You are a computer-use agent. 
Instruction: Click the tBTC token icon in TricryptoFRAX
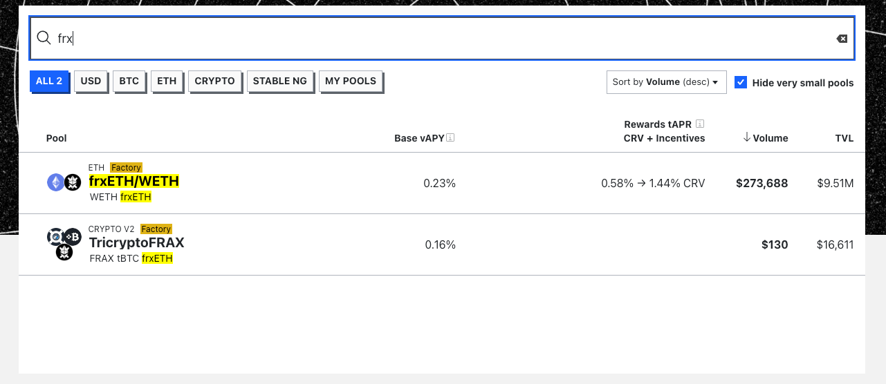73,237
